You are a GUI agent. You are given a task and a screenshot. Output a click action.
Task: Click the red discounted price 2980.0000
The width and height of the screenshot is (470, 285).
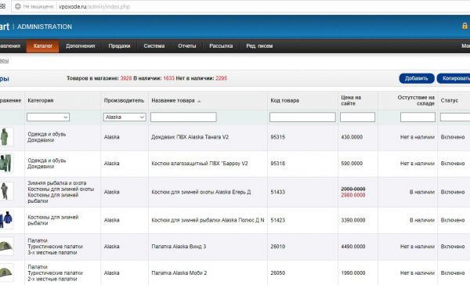pyautogui.click(x=353, y=195)
